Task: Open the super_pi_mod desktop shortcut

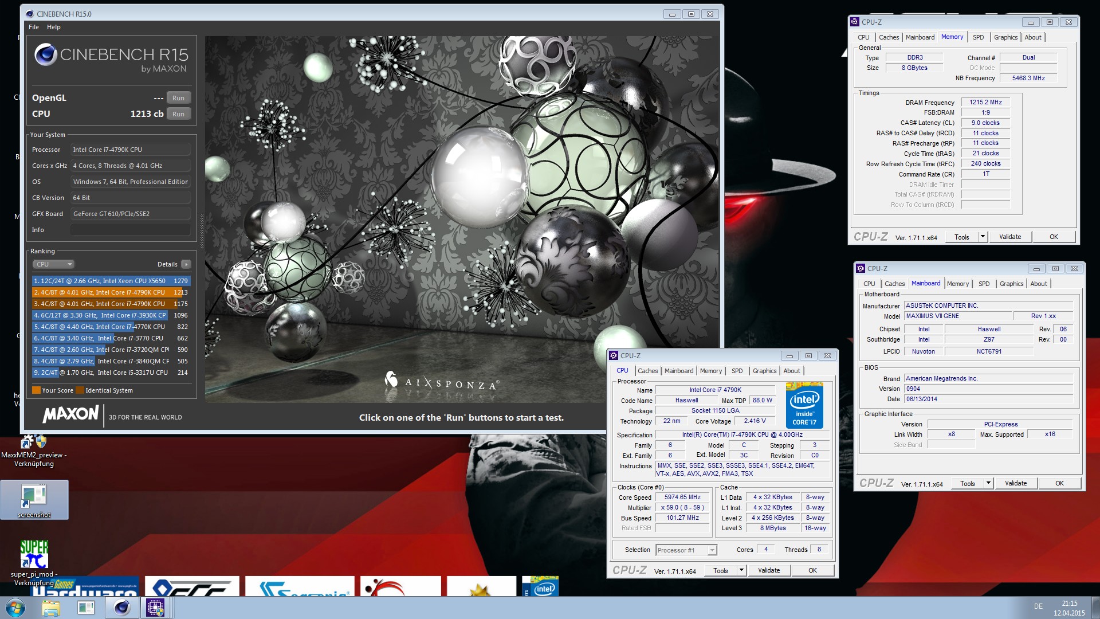Action: tap(34, 563)
